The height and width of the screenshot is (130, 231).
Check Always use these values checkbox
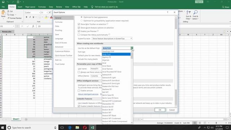click(x=79, y=72)
